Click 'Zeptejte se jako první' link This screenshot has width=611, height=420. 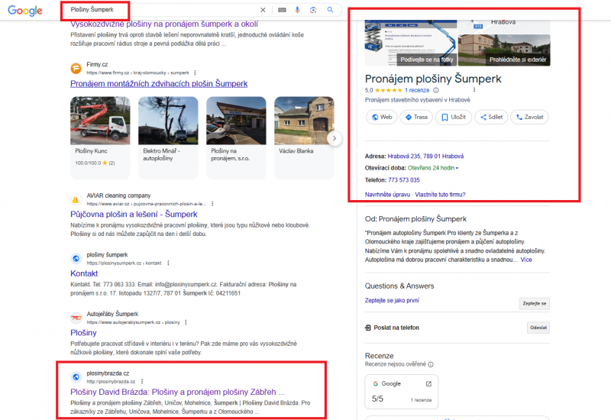click(x=392, y=300)
